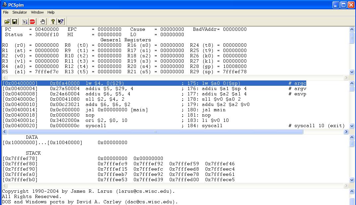Click R5 (a1) value 7fffef7c
This screenshot has width=356, height=205.
coord(47,72)
